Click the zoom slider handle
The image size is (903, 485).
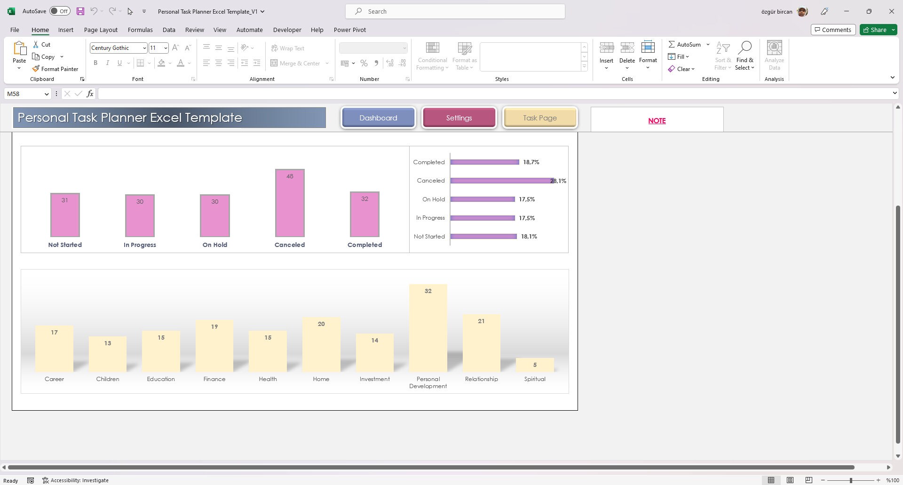click(x=850, y=480)
